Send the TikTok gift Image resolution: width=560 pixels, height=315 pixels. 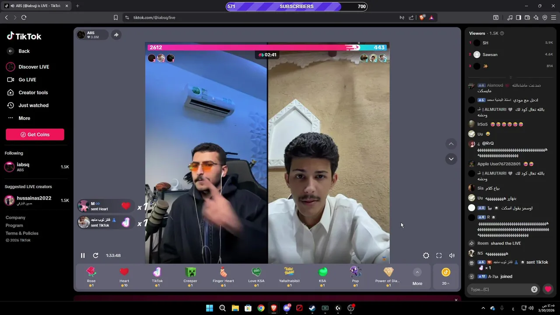pyautogui.click(x=157, y=277)
